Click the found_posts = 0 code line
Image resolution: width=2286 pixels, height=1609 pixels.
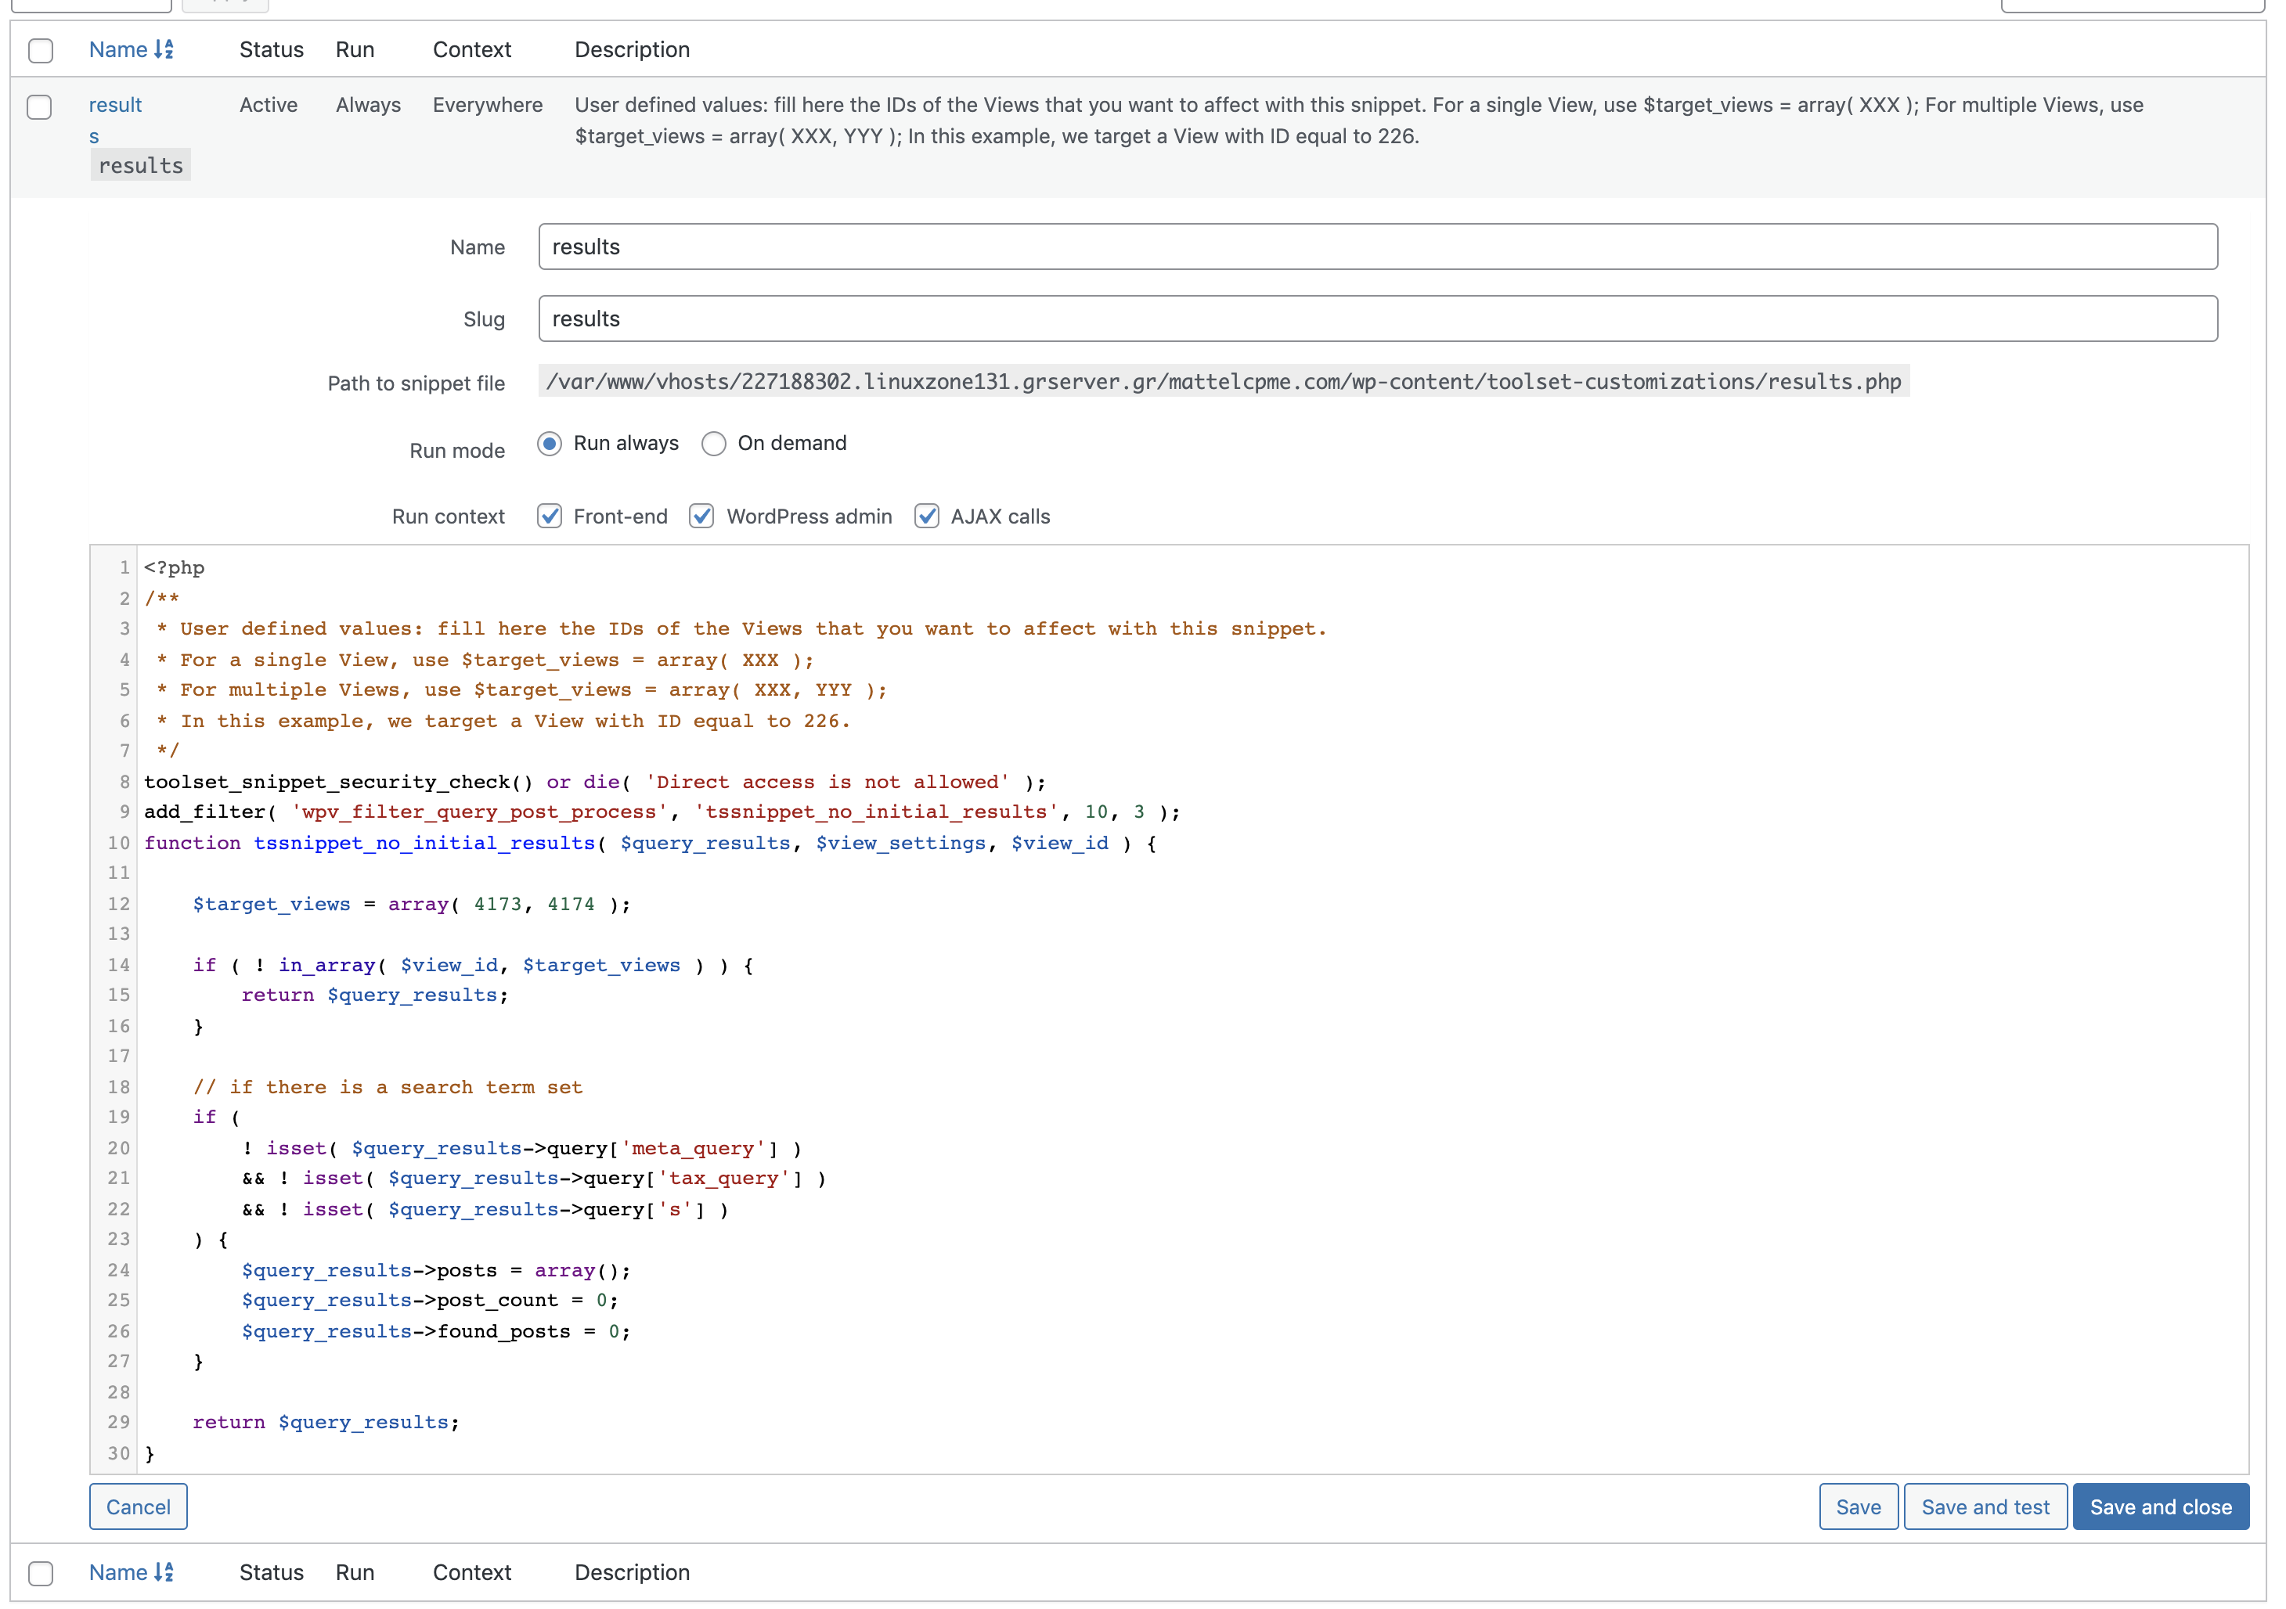(435, 1333)
